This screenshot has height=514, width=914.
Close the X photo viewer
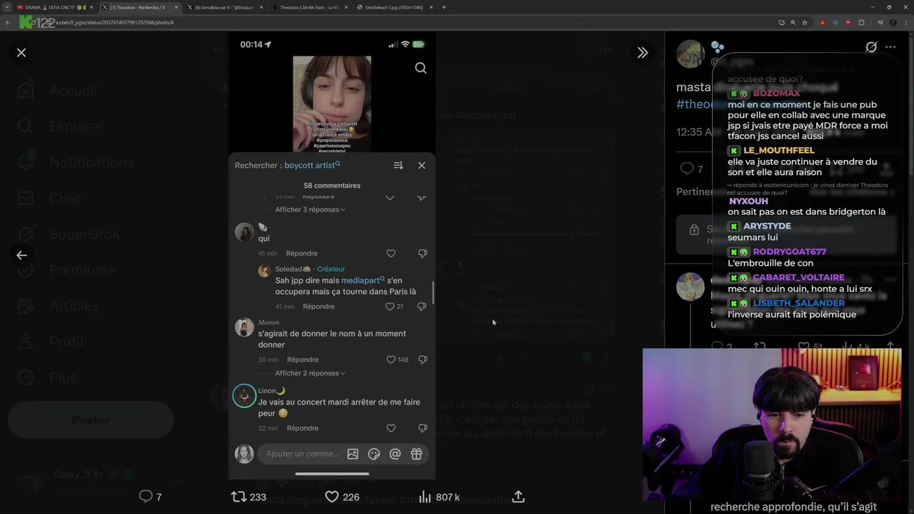tap(21, 53)
